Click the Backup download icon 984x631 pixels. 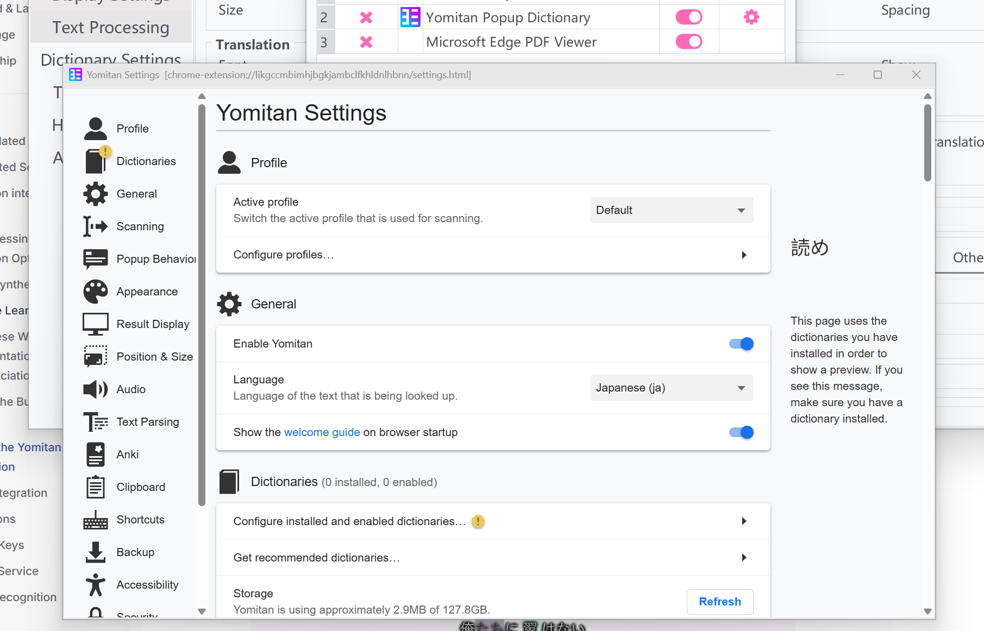click(96, 552)
